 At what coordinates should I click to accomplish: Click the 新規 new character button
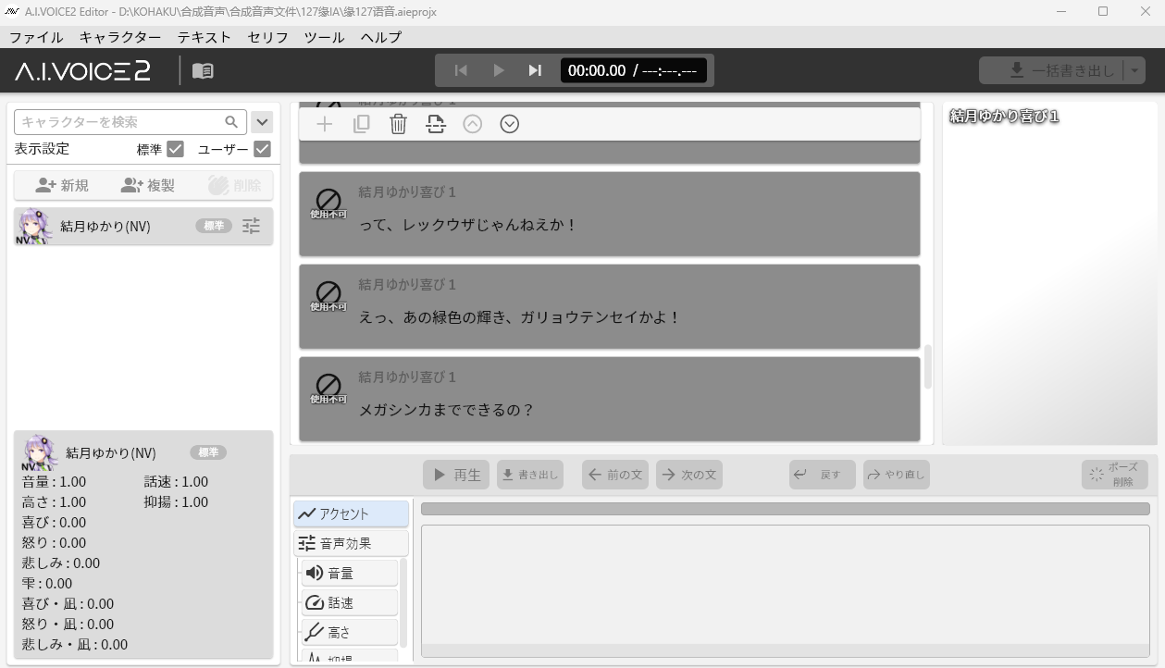click(62, 185)
